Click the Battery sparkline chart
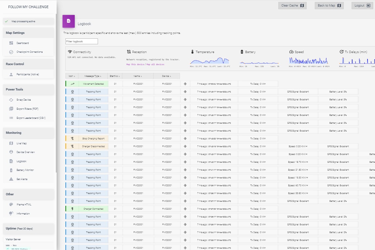 tap(259, 62)
